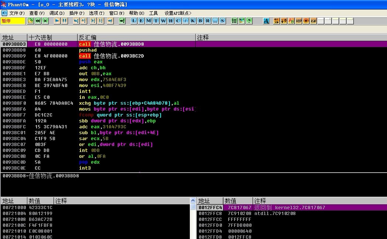Open Patches window with slash button
387x239 pixels.
point(186,21)
